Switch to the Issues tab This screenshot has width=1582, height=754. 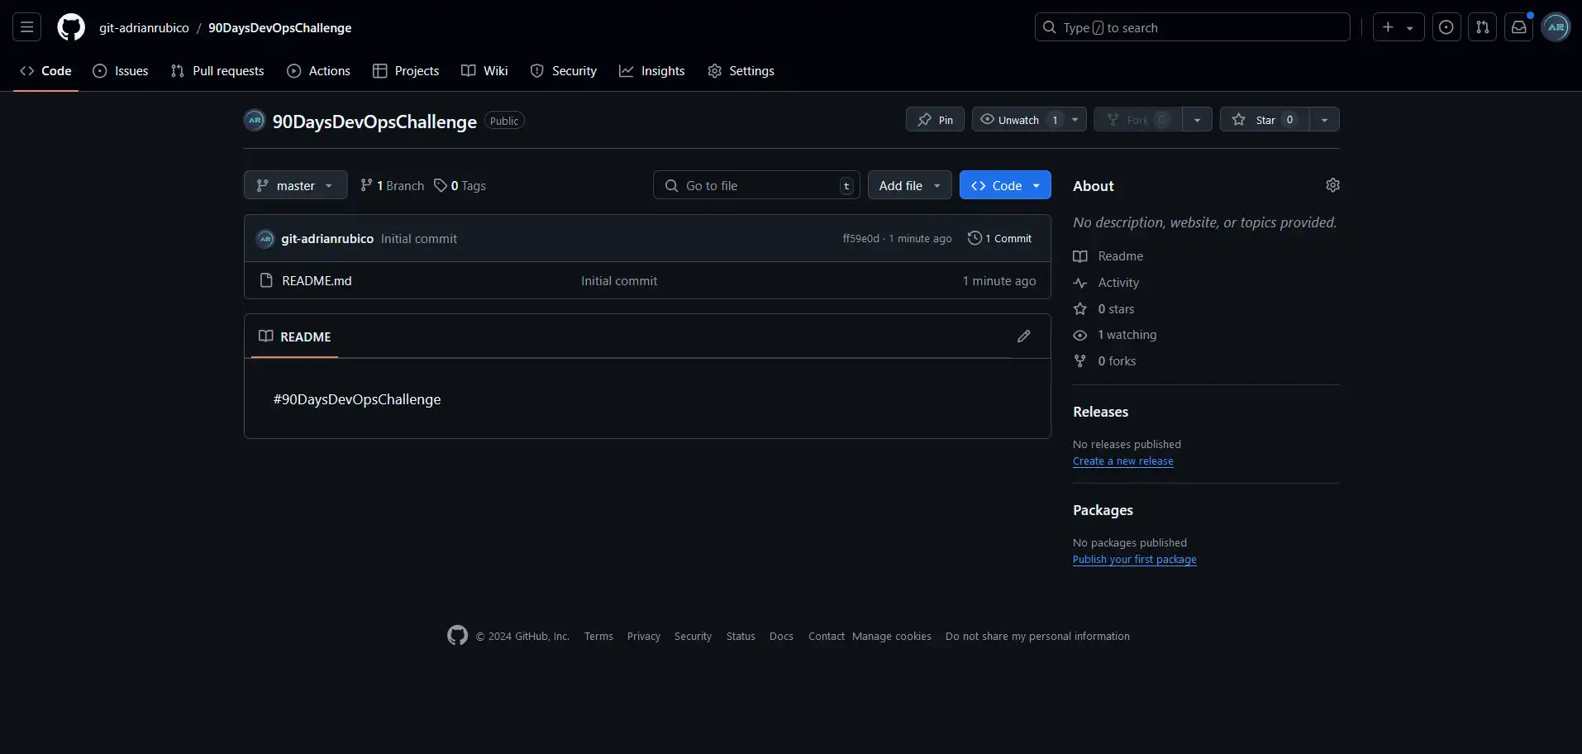(x=121, y=71)
